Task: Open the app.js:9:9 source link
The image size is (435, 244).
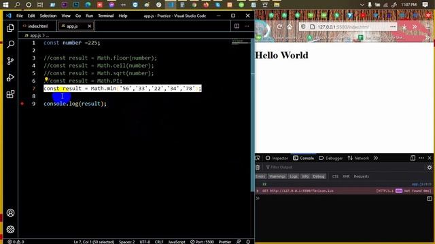Action: click(x=421, y=184)
